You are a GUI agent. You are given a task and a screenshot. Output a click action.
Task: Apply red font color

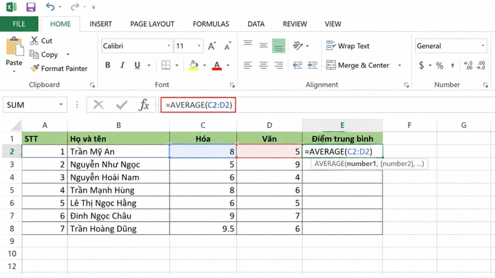(217, 65)
